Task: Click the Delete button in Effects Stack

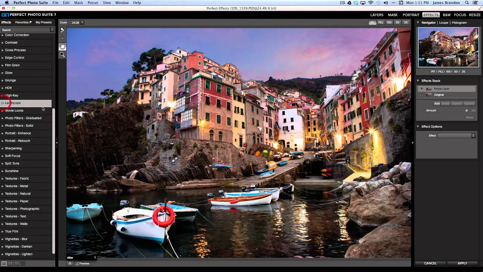Action: 446,104
